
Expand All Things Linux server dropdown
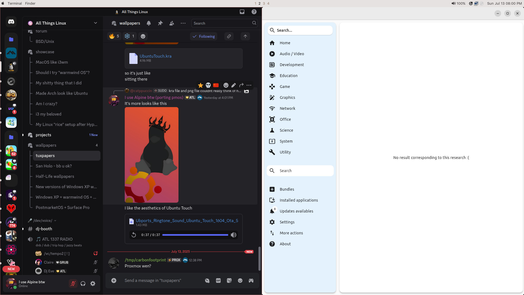pos(95,23)
